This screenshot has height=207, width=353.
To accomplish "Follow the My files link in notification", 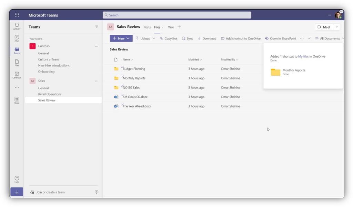I will point(303,56).
